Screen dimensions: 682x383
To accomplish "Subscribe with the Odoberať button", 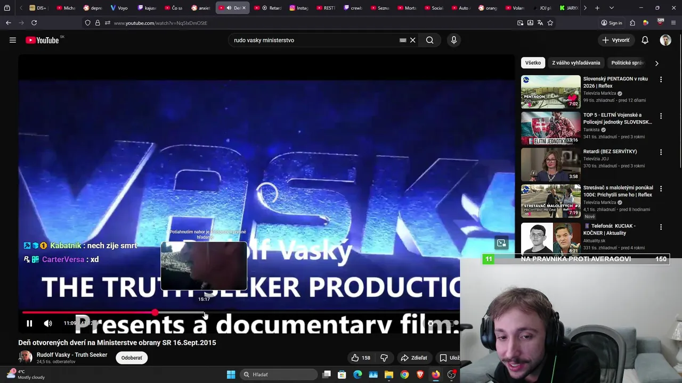I will click(x=132, y=357).
